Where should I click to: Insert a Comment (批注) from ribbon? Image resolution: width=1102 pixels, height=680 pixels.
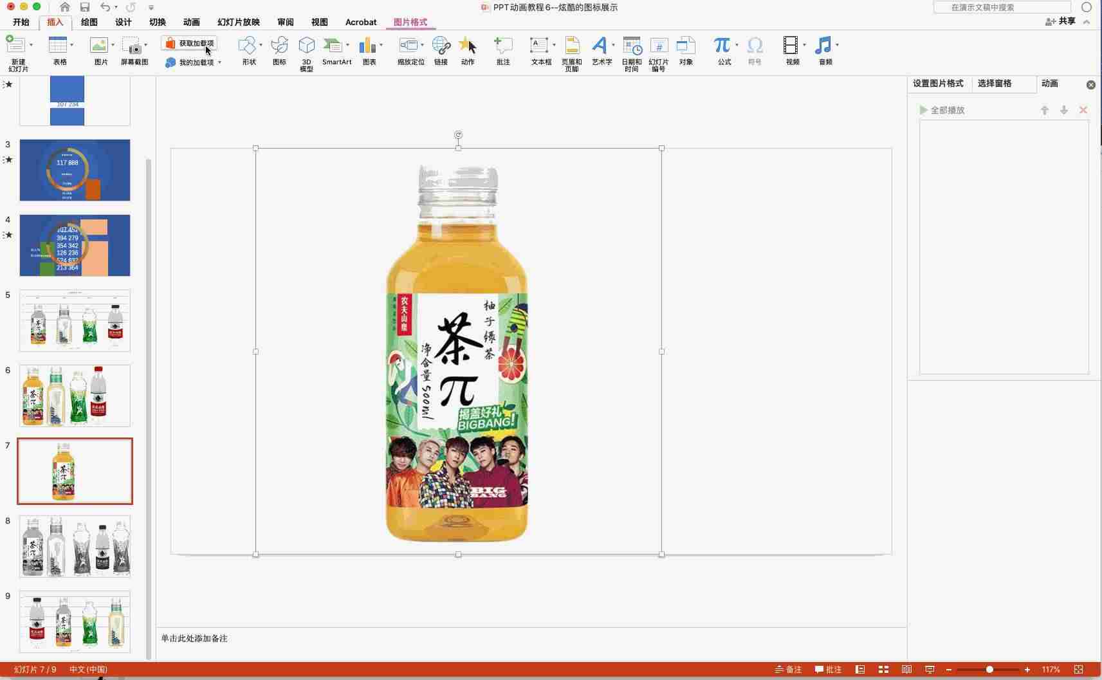pyautogui.click(x=503, y=44)
